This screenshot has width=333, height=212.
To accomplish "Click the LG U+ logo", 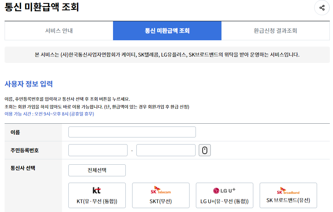I will point(224,191).
